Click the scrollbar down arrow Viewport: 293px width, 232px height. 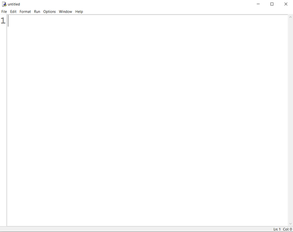291,224
